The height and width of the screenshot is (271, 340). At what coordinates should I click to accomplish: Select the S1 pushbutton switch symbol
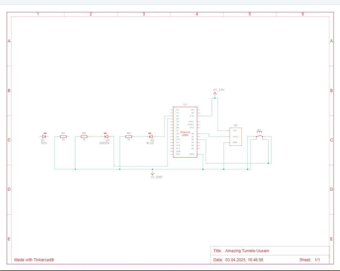click(259, 136)
